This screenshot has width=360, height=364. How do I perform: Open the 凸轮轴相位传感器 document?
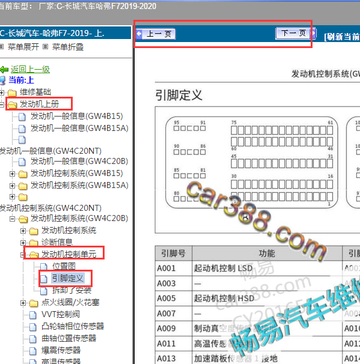pos(73,326)
